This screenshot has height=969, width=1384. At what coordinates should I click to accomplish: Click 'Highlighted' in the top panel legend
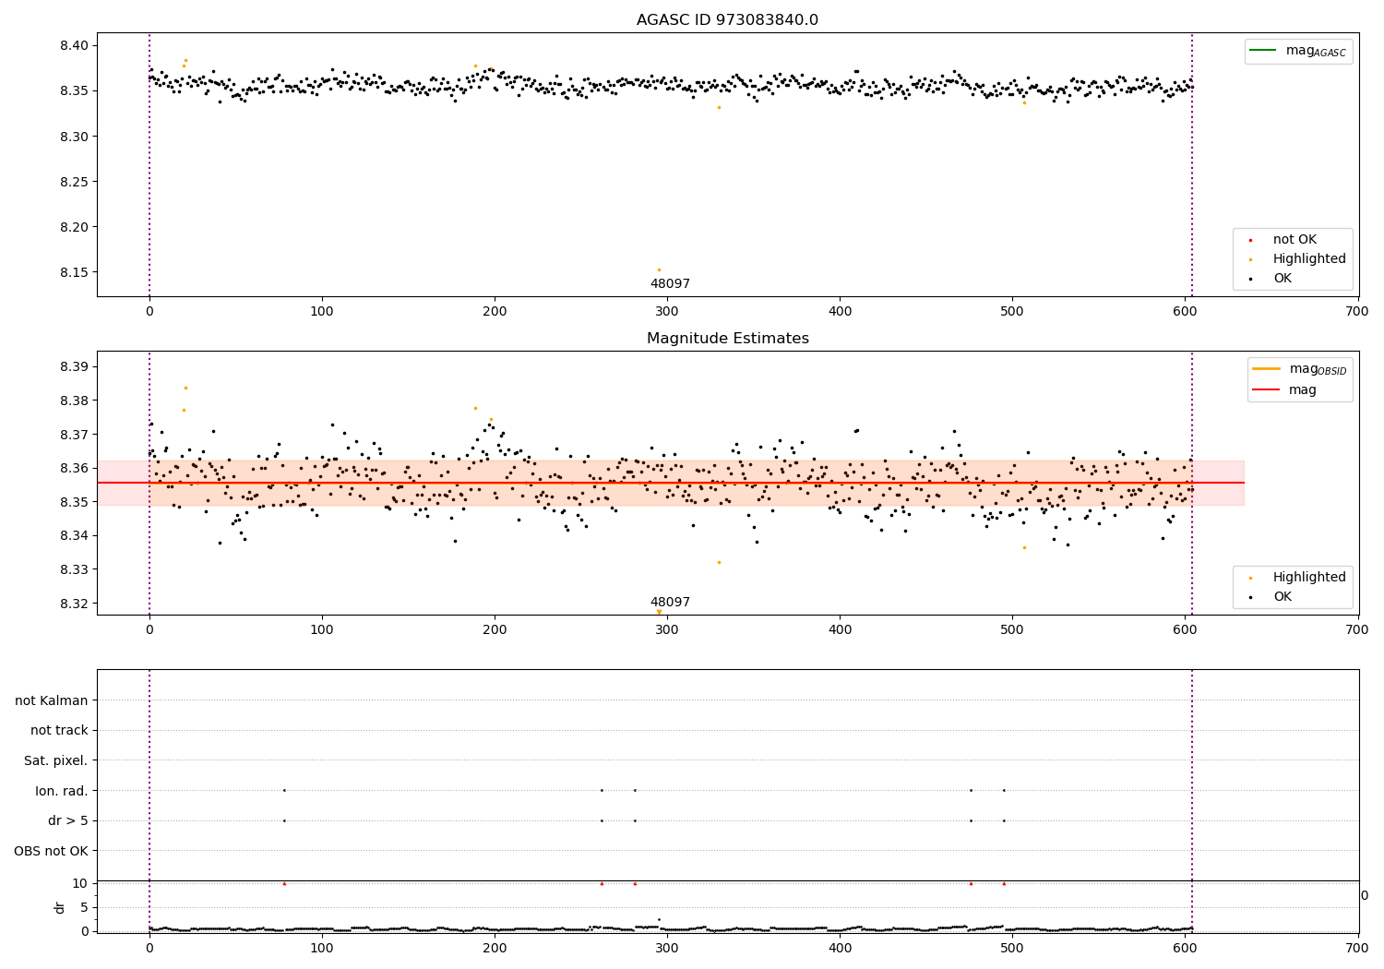[x=1308, y=259]
